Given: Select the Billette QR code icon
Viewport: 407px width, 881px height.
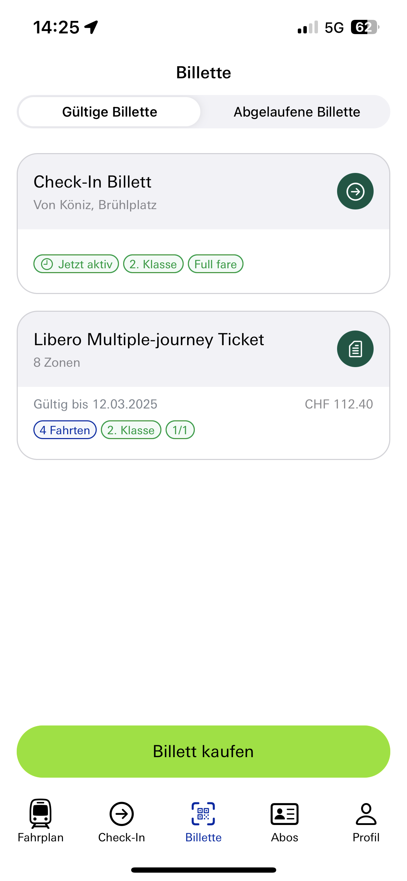Looking at the screenshot, I should click(203, 814).
